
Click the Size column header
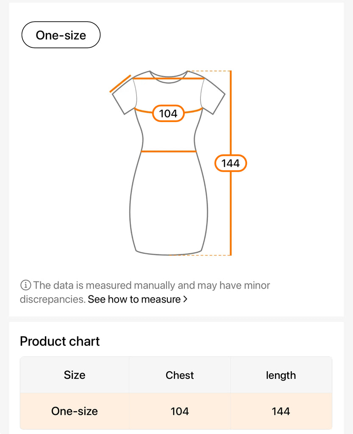[x=75, y=375]
